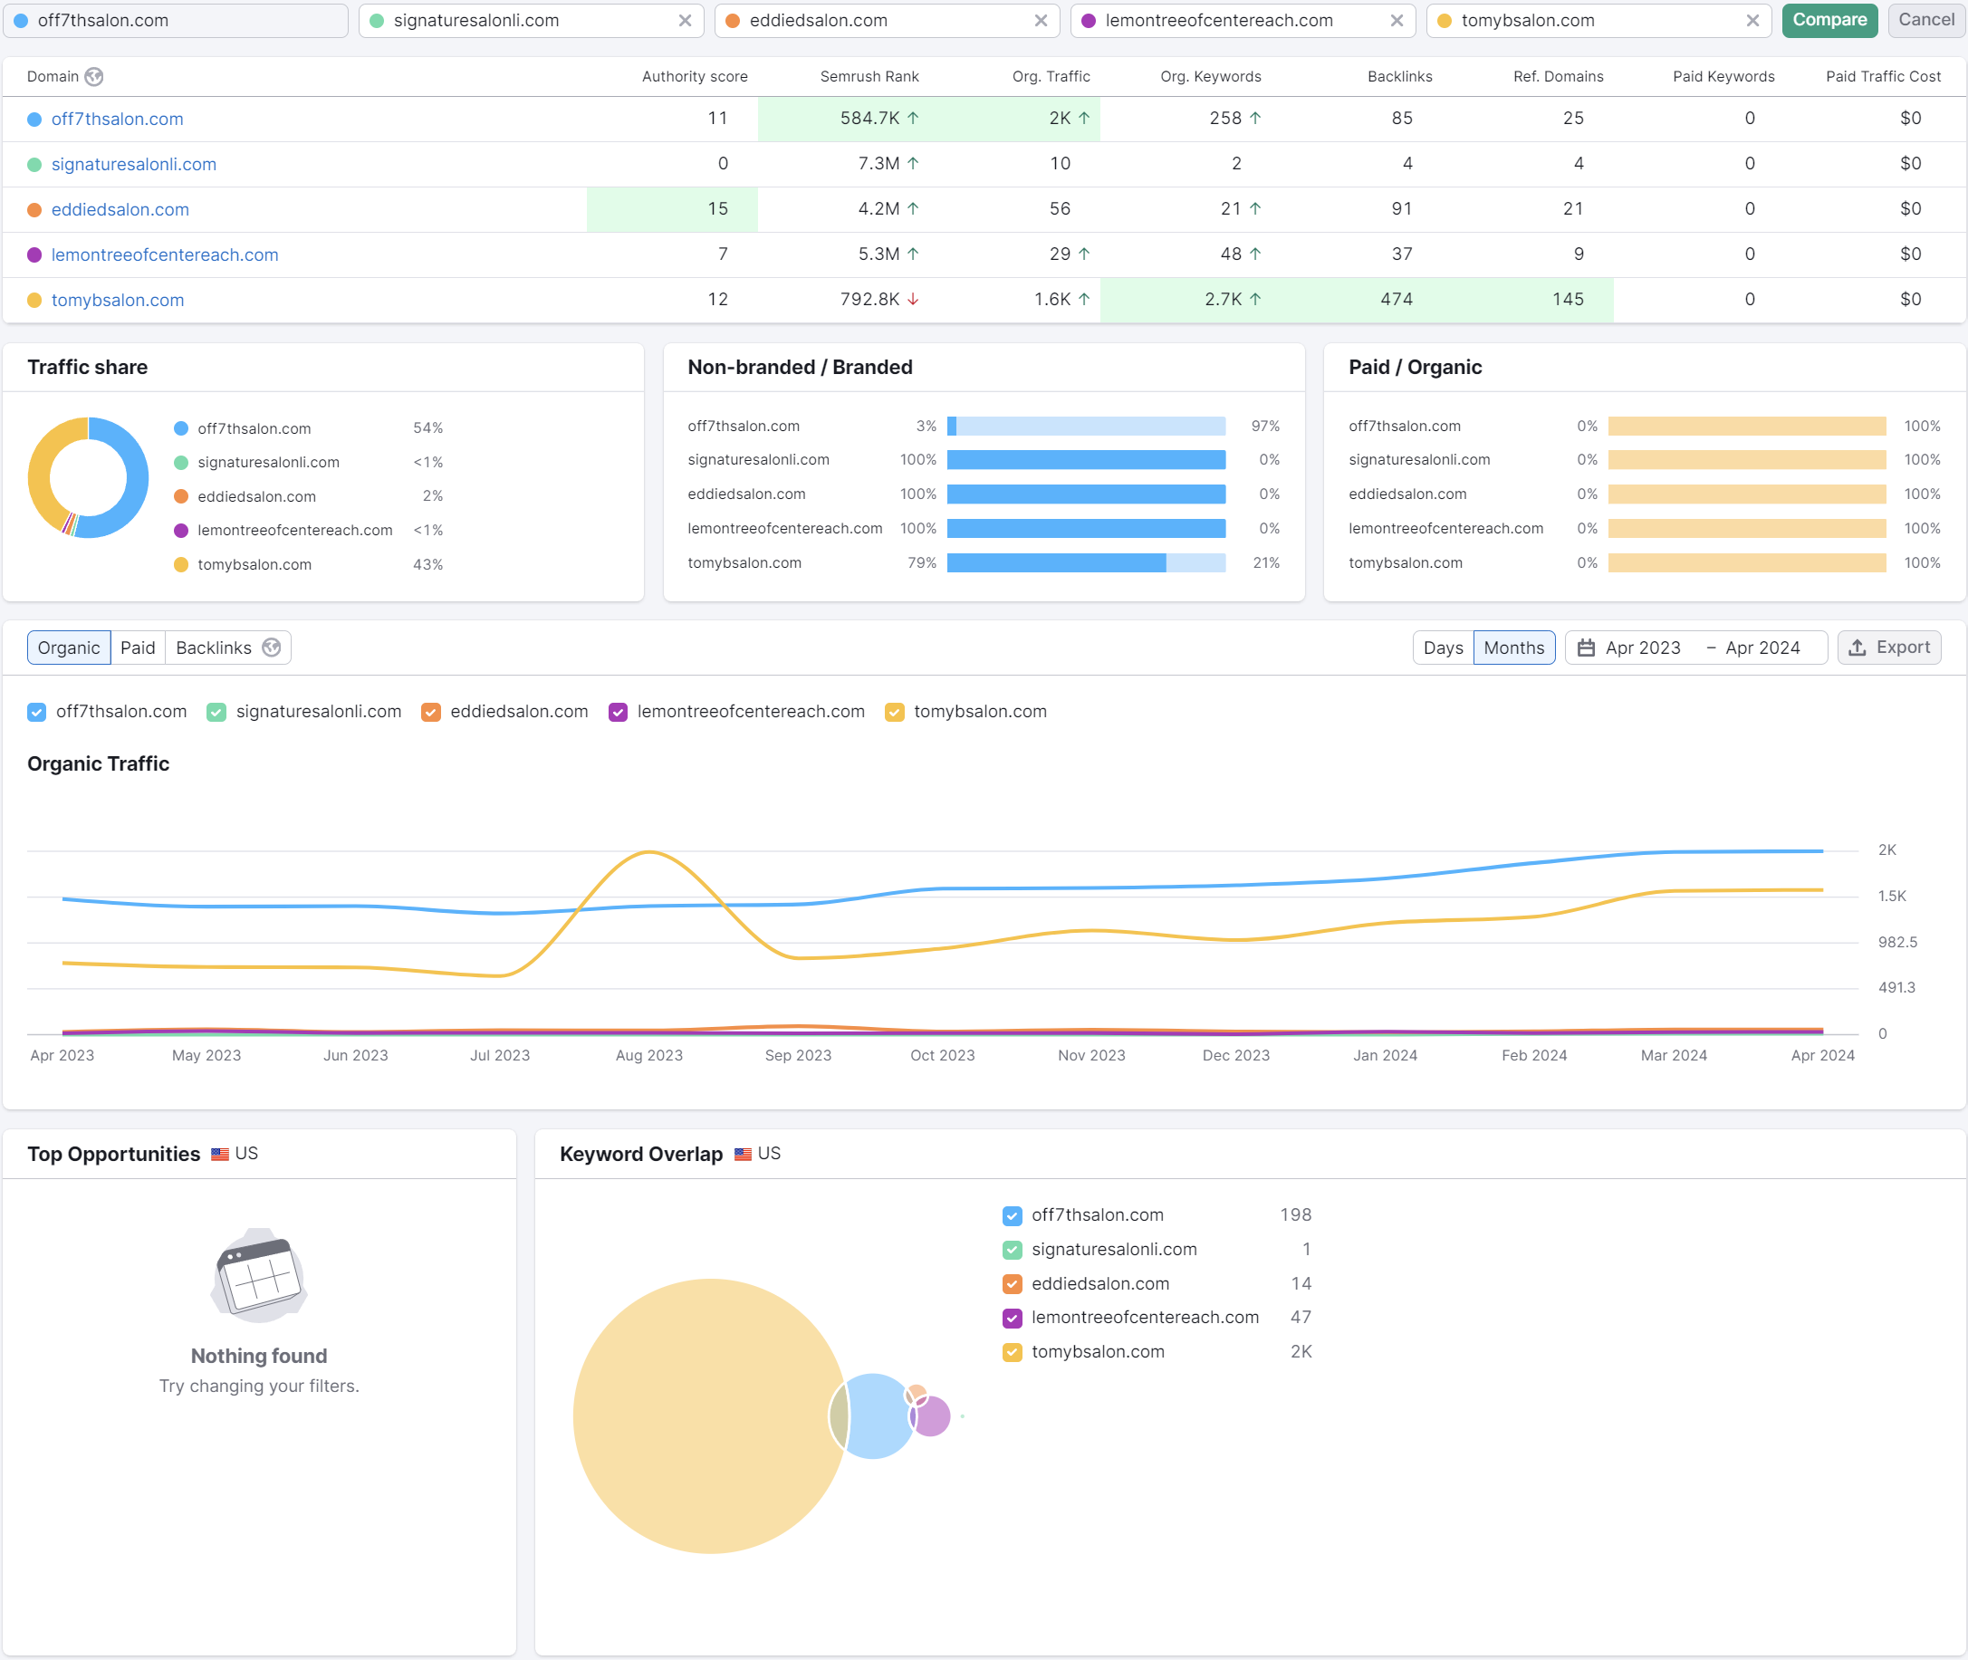Viewport: 1968px width, 1660px height.
Task: Switch to the Paid tab
Action: click(138, 648)
